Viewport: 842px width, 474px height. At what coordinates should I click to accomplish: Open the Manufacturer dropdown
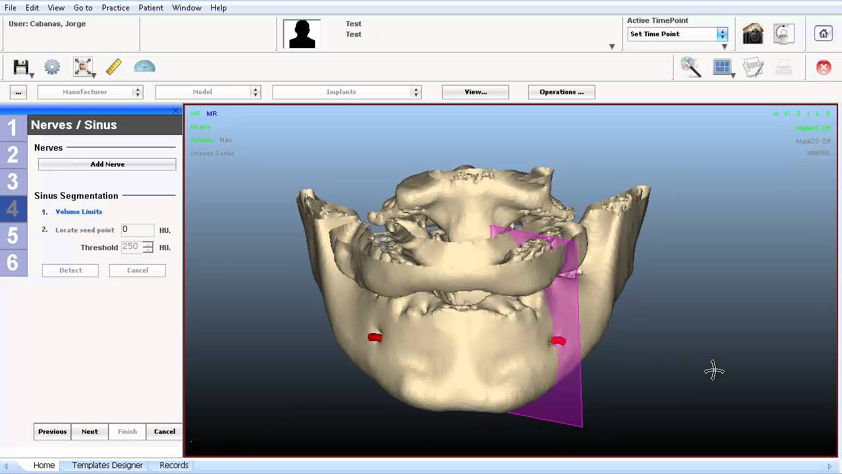(x=90, y=92)
